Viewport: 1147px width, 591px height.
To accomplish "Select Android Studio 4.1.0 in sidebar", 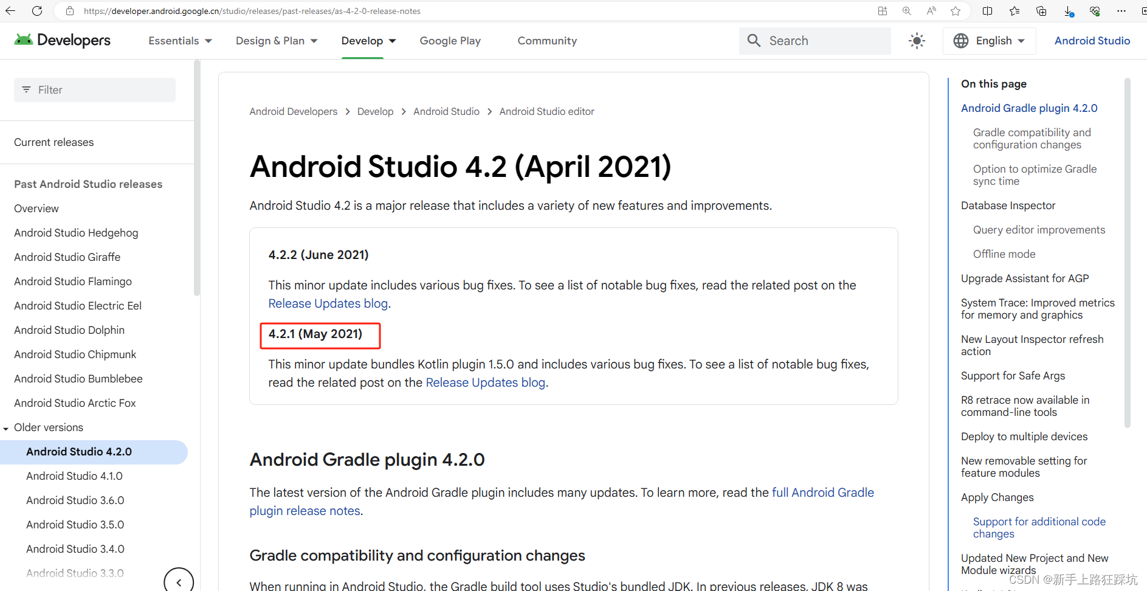I will click(x=74, y=476).
